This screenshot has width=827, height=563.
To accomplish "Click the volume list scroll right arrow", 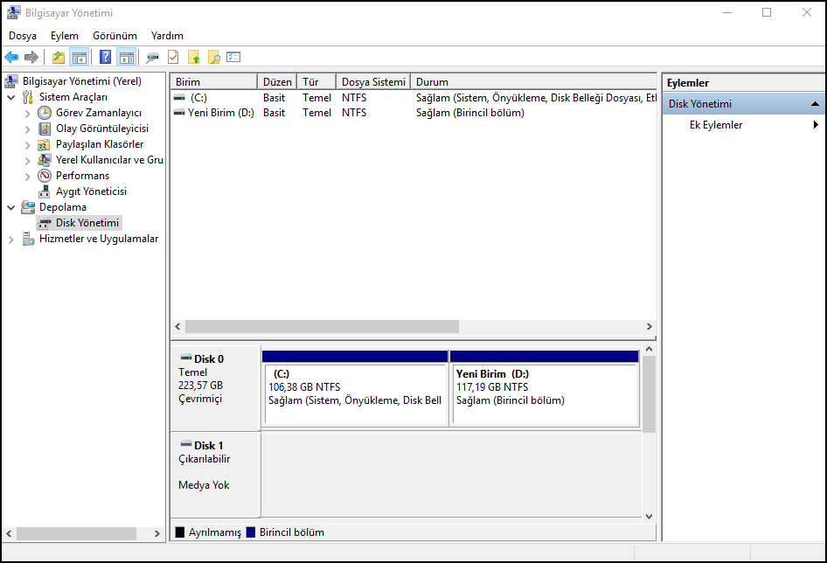I will click(x=650, y=327).
